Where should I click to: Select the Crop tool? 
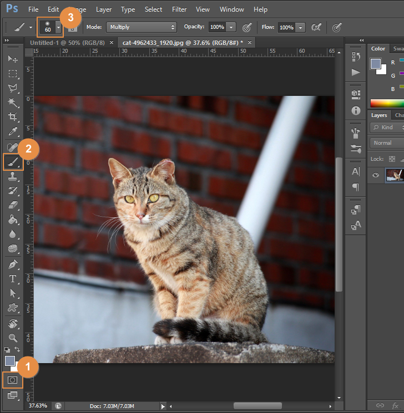(x=12, y=116)
